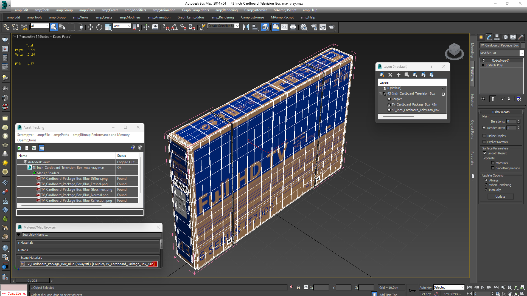
Task: Collapse the TurboSmooth rollout
Action: coord(501,112)
